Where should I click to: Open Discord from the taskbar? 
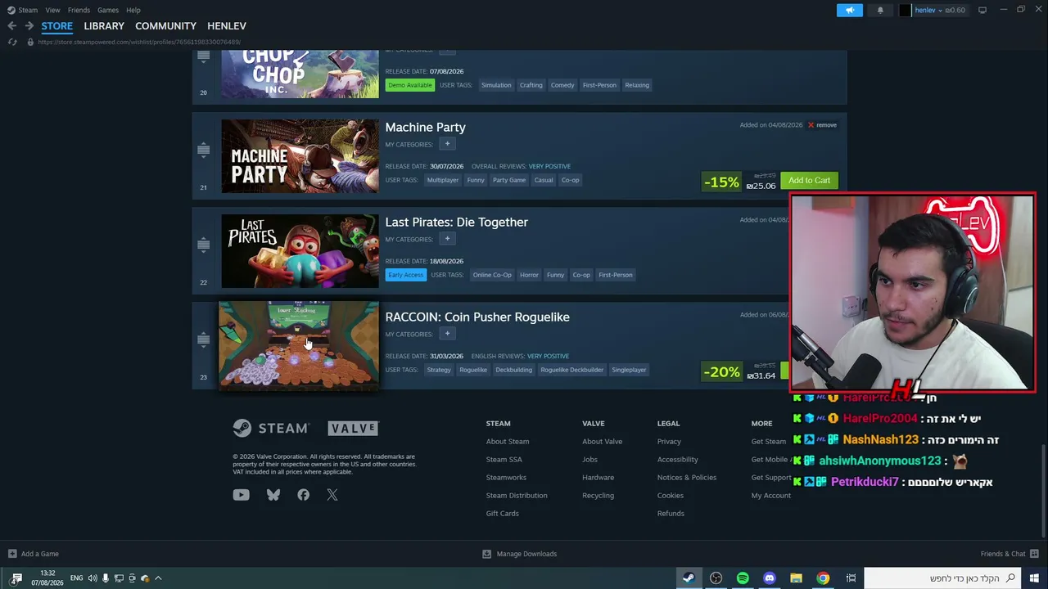tap(770, 578)
